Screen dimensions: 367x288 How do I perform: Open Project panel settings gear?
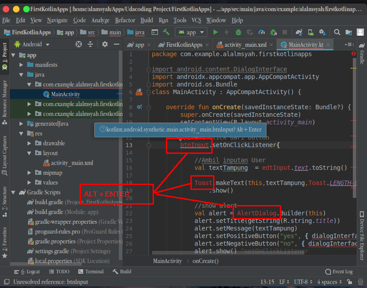pos(105,44)
